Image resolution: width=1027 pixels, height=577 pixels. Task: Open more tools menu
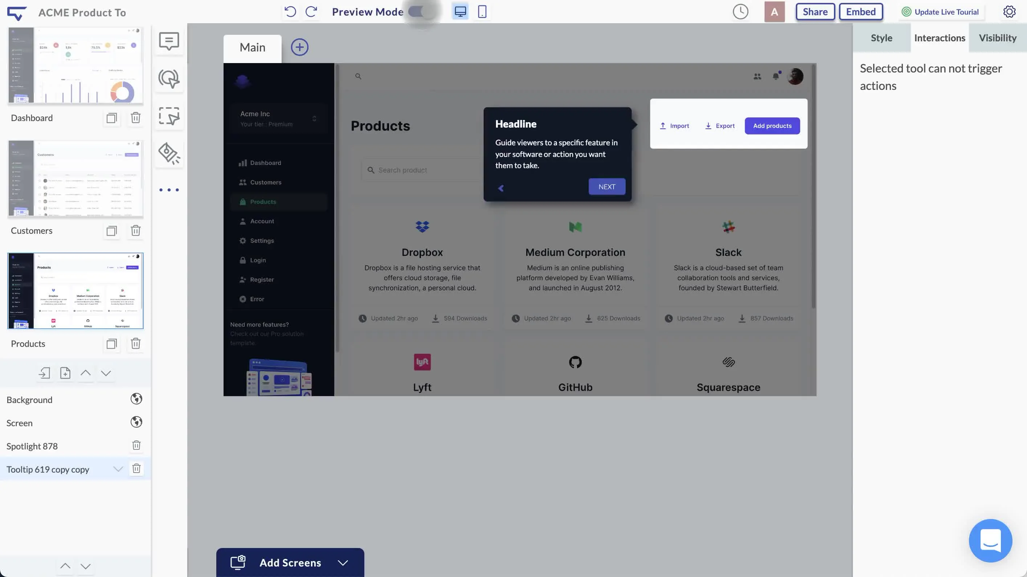click(169, 190)
